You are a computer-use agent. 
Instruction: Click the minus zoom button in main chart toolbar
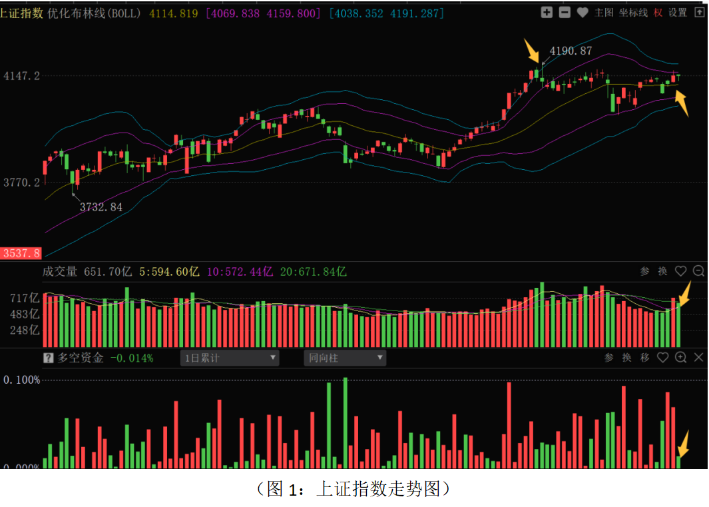click(565, 12)
